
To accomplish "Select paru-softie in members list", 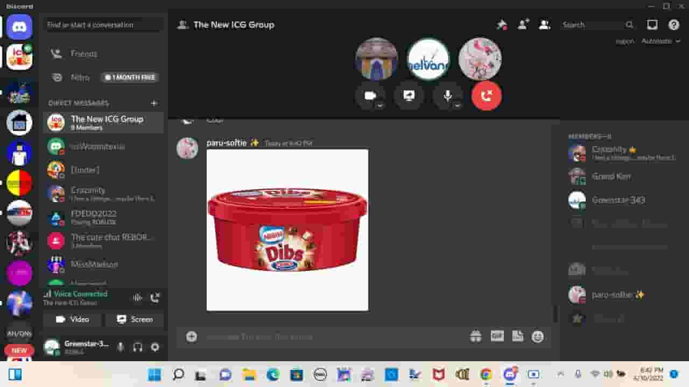I will click(x=623, y=295).
